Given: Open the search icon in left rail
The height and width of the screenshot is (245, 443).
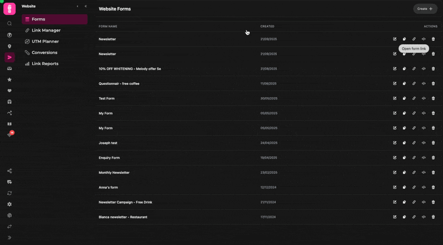Looking at the screenshot, I should 9,24.
